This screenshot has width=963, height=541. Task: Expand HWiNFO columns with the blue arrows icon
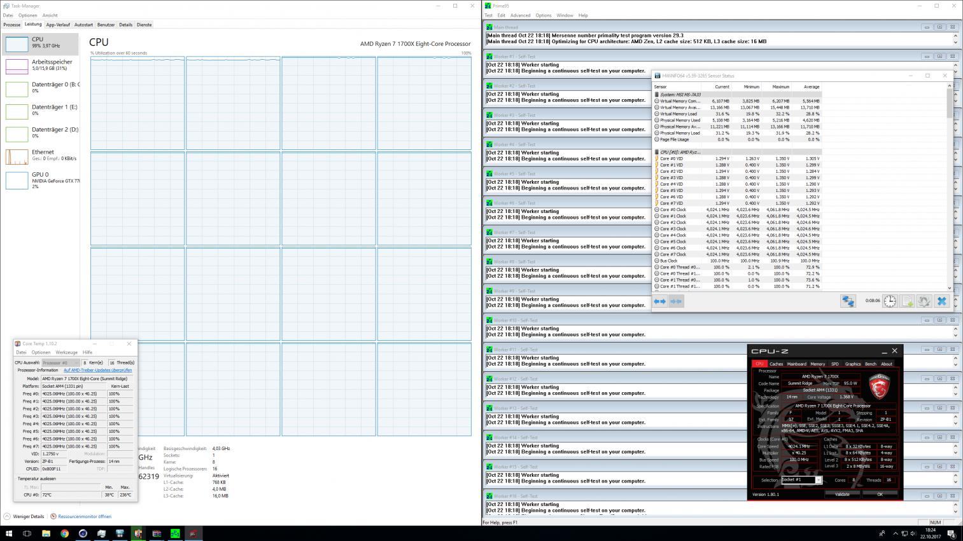[x=660, y=301]
